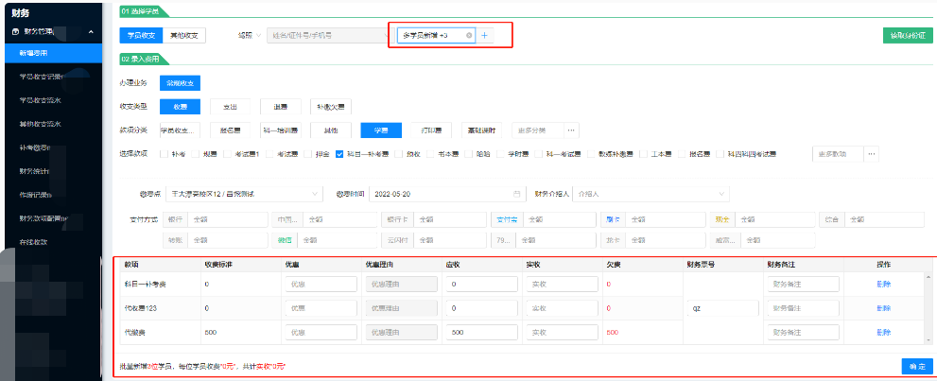Enable the 书本费 checkbox
The height and width of the screenshot is (381, 937).
(429, 153)
